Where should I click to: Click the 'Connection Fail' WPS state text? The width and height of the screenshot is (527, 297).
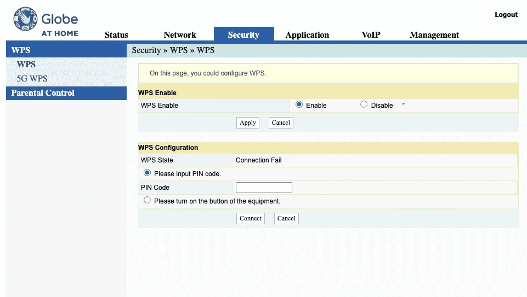258,160
